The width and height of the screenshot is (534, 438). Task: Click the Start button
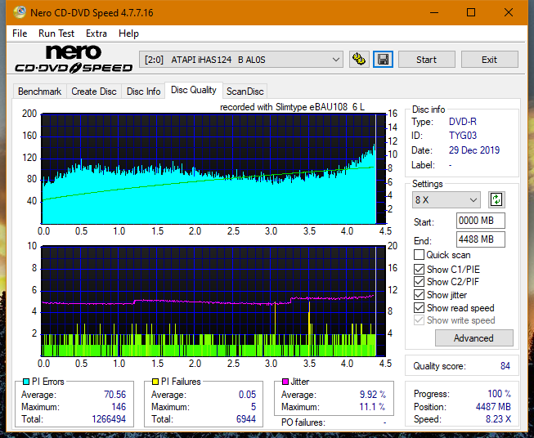click(x=426, y=60)
